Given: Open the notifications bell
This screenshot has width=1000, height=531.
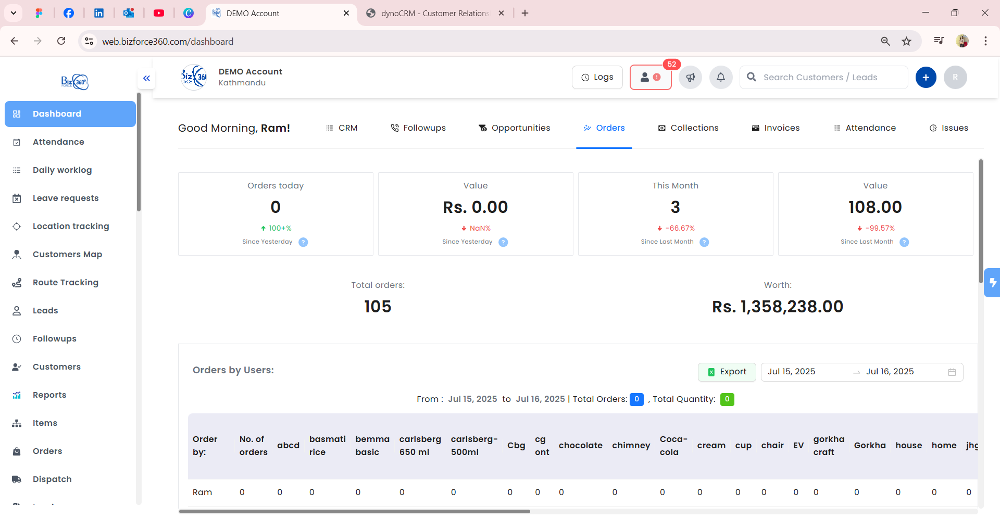Looking at the screenshot, I should pos(721,77).
